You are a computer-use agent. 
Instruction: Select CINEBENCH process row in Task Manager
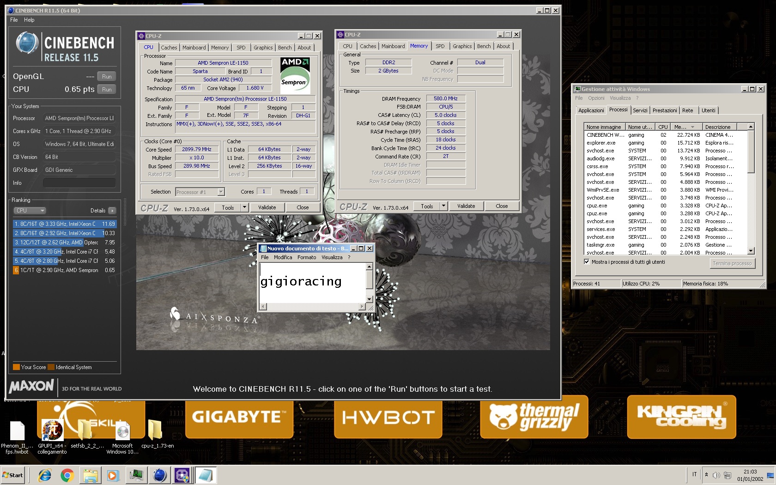[x=665, y=135]
